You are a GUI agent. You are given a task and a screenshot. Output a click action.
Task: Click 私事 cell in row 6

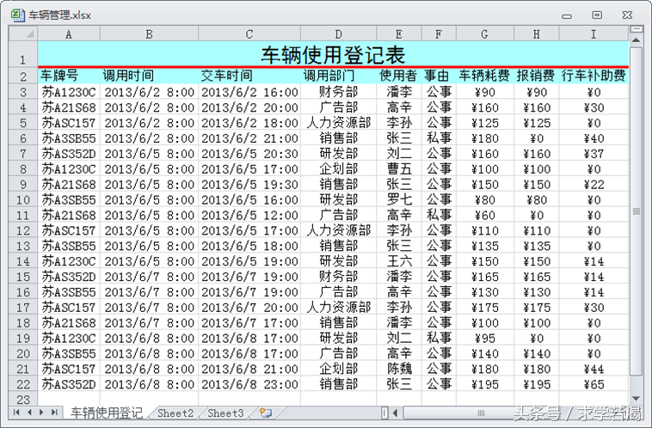439,138
